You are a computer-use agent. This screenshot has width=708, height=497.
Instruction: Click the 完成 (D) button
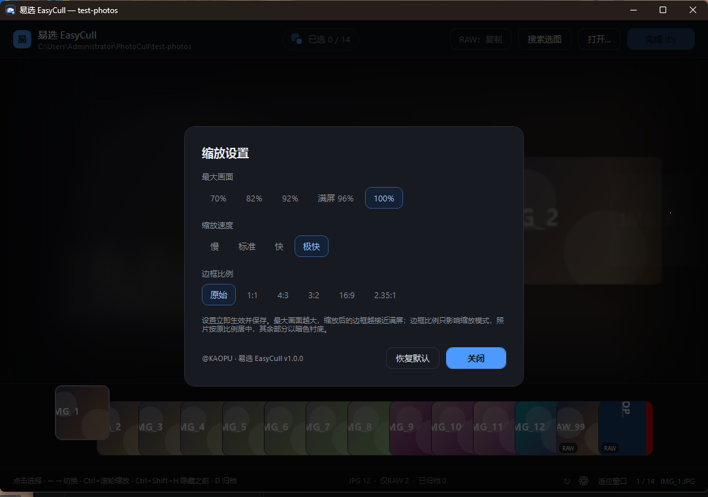[x=660, y=39]
